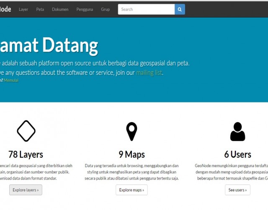Screen dimensions: 268x210
Task: Open the Layer menu in navbar
Action: click(23, 9)
